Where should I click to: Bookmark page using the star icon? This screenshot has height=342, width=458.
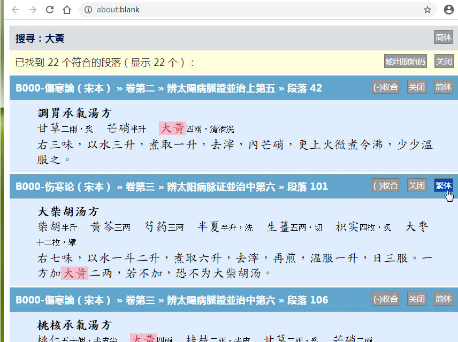[x=428, y=10]
